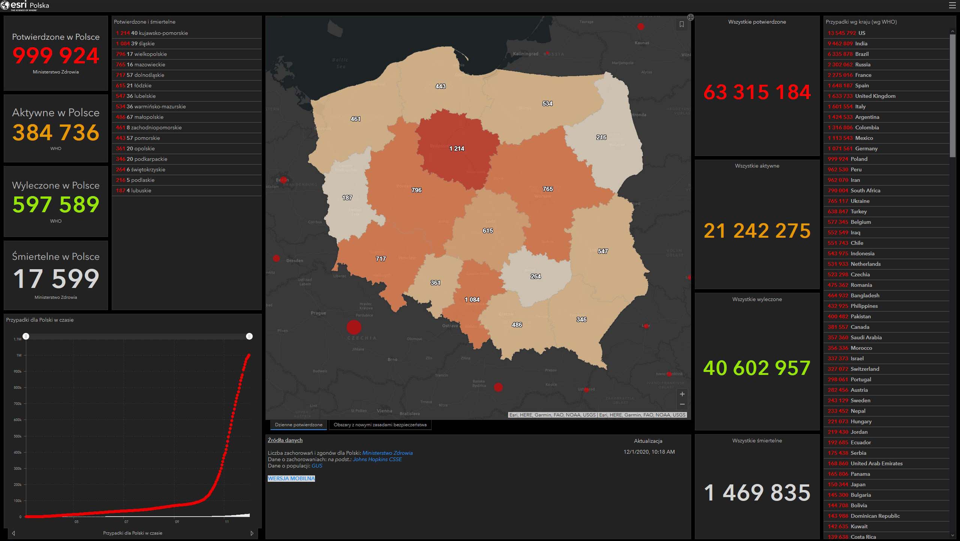Image resolution: width=960 pixels, height=541 pixels.
Task: Zoom out on the map
Action: [682, 404]
